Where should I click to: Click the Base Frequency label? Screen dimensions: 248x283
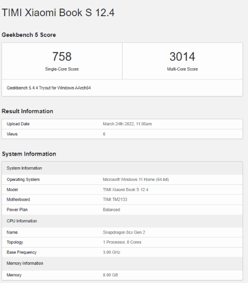pos(21,252)
